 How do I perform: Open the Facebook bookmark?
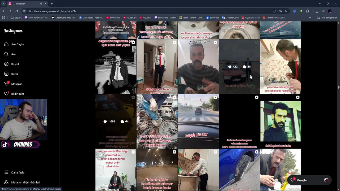click(212, 18)
